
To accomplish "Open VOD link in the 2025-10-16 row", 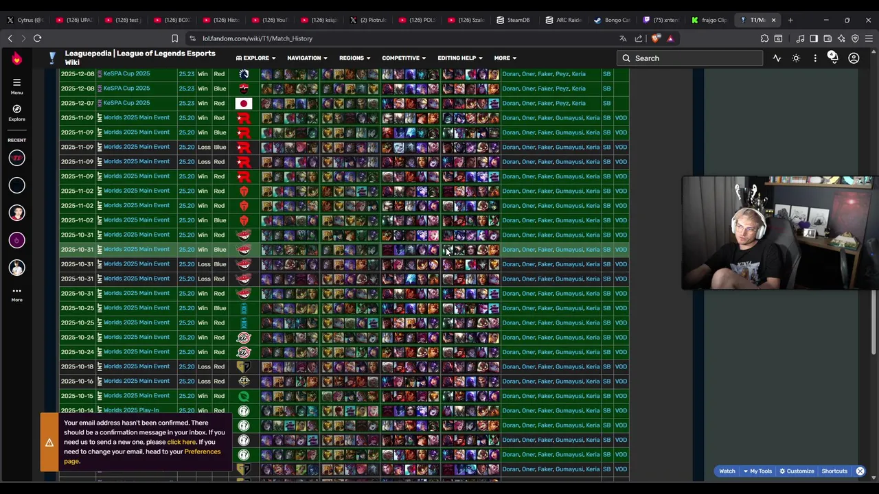I will pos(621,381).
